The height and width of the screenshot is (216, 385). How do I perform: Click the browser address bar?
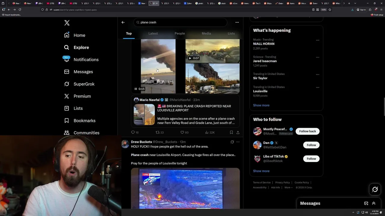180,10
